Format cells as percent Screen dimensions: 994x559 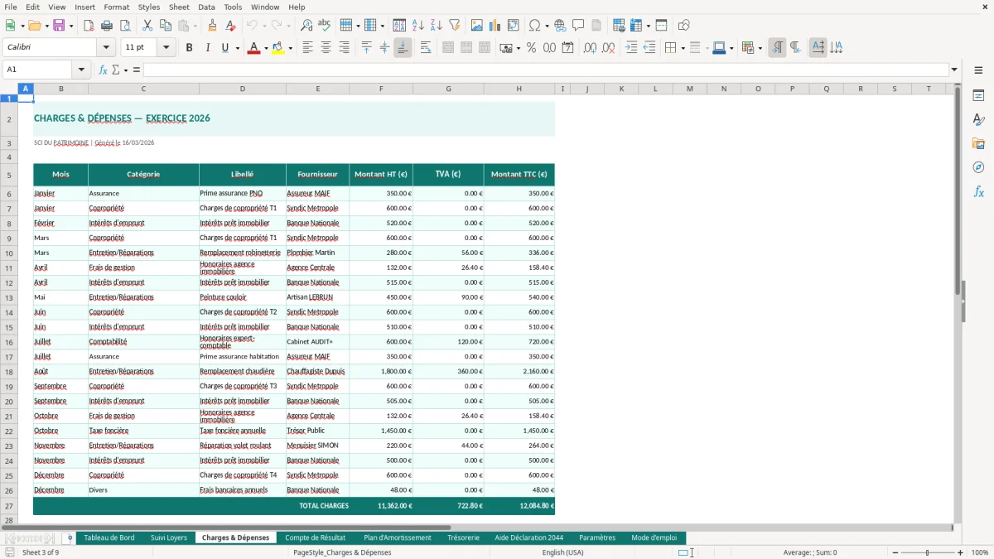[x=532, y=48]
